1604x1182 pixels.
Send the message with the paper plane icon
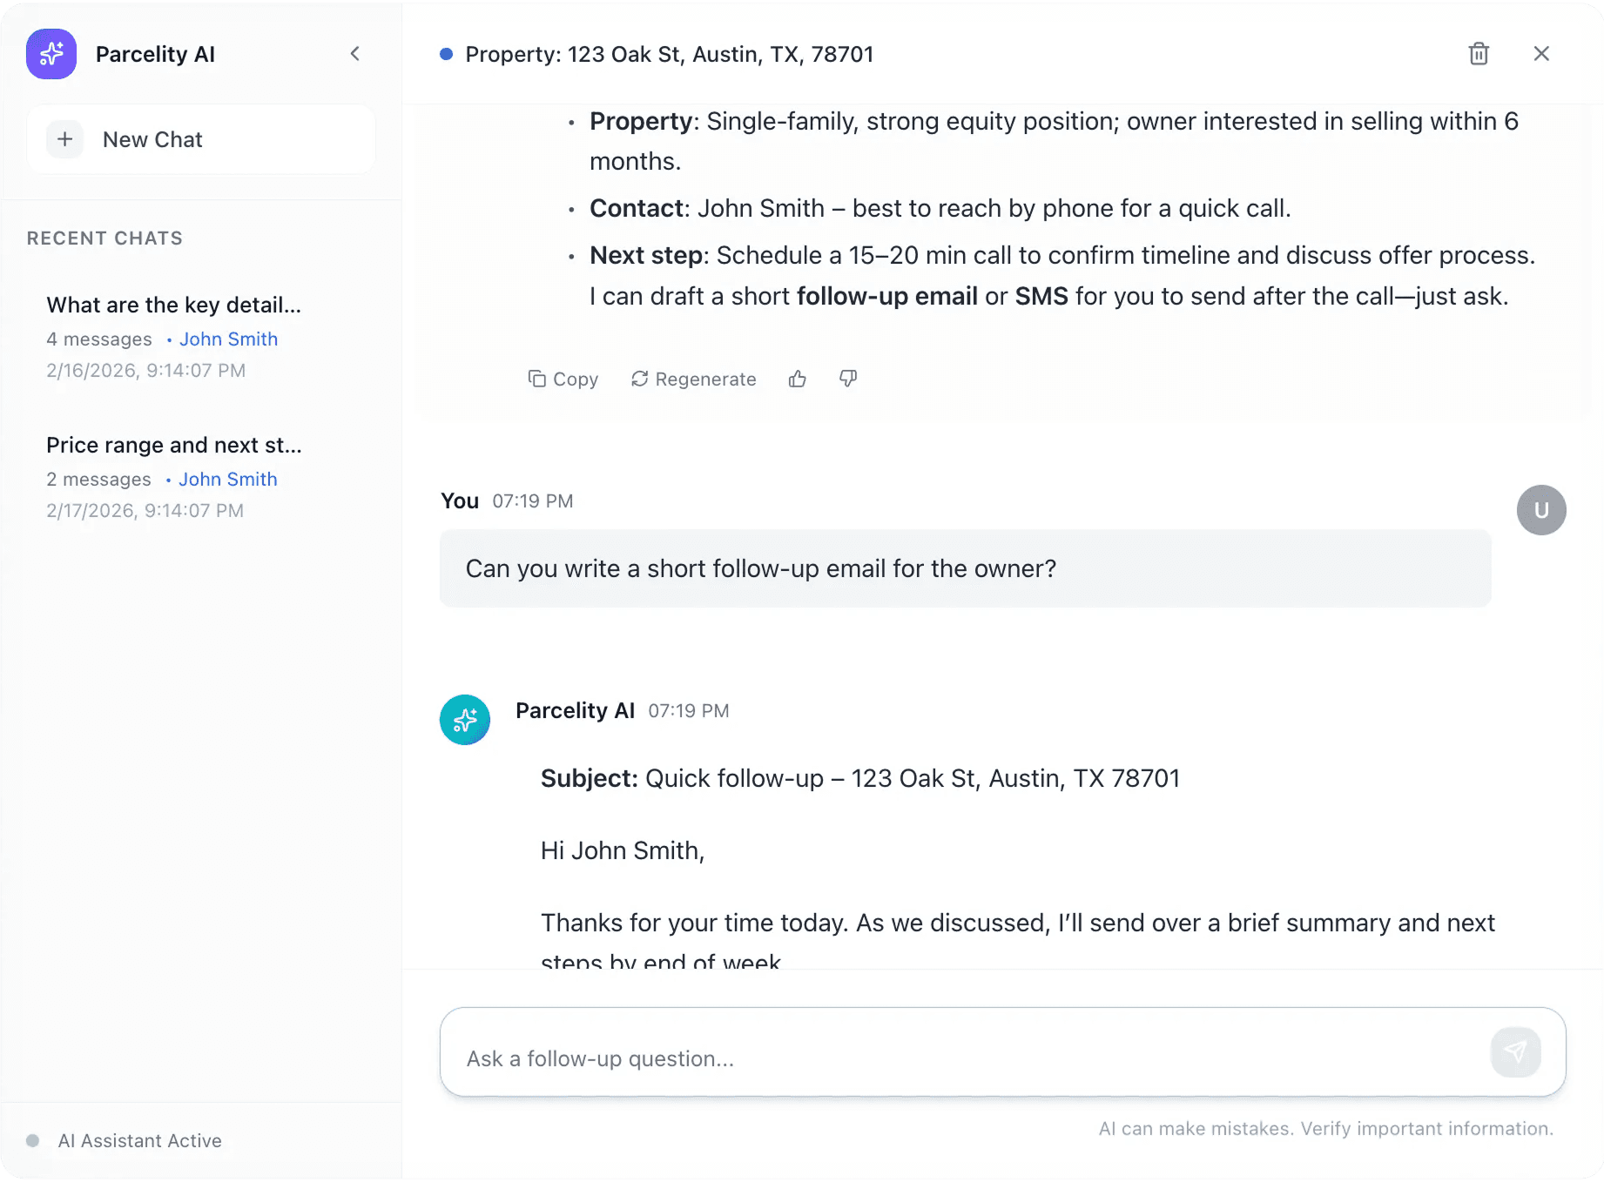pyautogui.click(x=1516, y=1051)
